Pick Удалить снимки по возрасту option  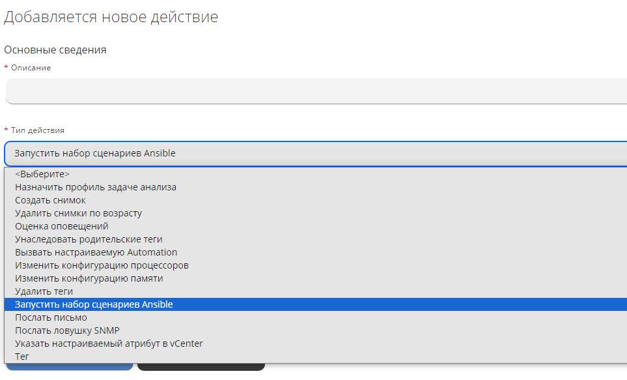click(x=78, y=213)
